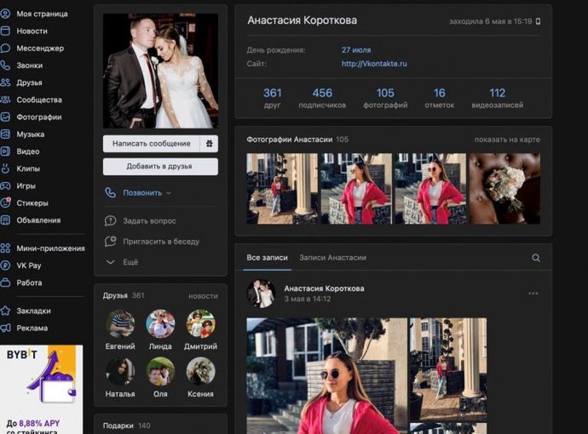Open the Фотографии Анастасии album header
Image resolution: width=588 pixels, height=434 pixels.
[297, 140]
